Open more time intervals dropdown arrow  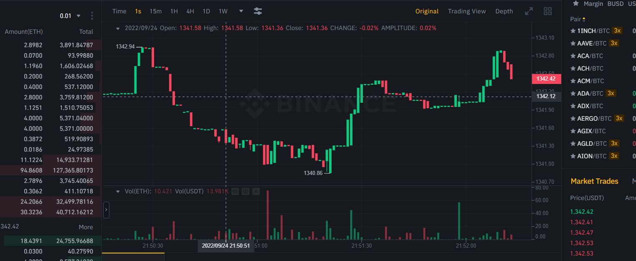[x=241, y=11]
